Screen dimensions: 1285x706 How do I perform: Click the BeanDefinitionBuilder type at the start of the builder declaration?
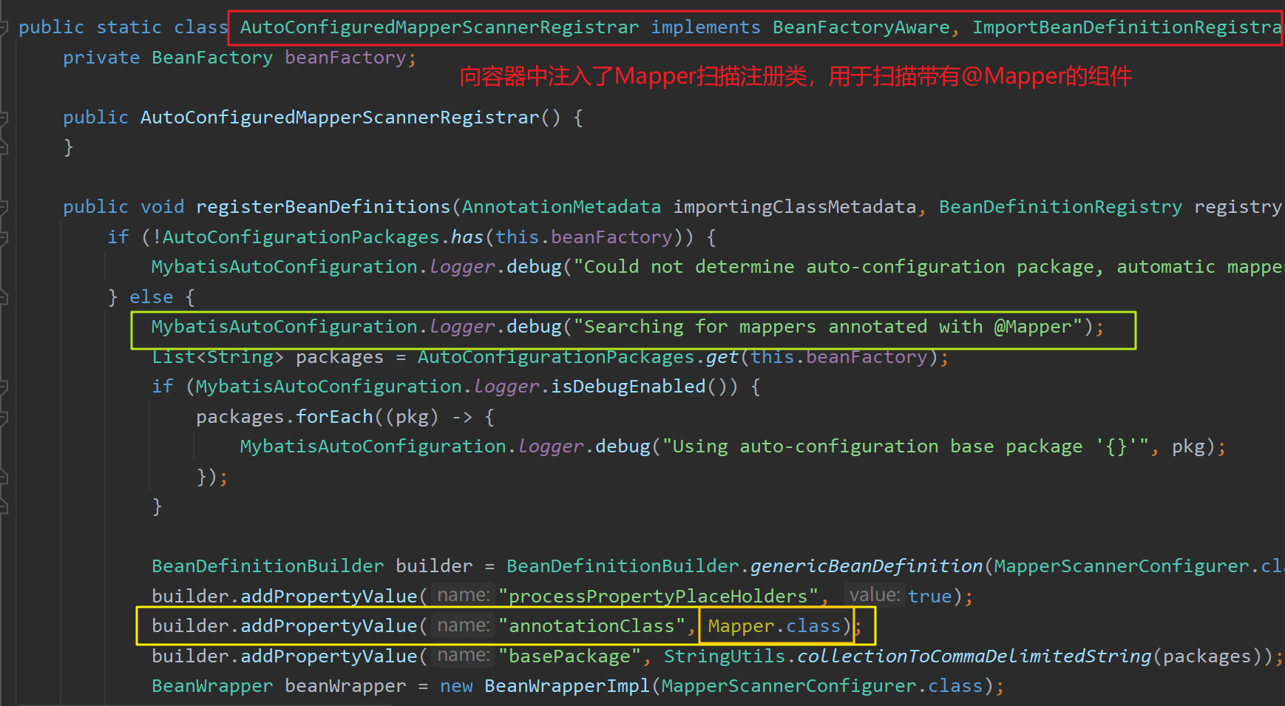[268, 566]
